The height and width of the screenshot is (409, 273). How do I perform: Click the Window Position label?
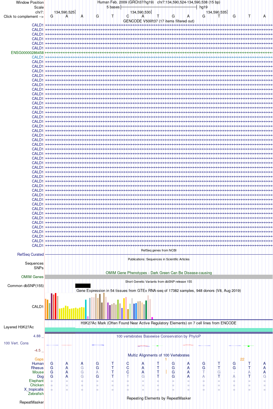click(30, 2)
